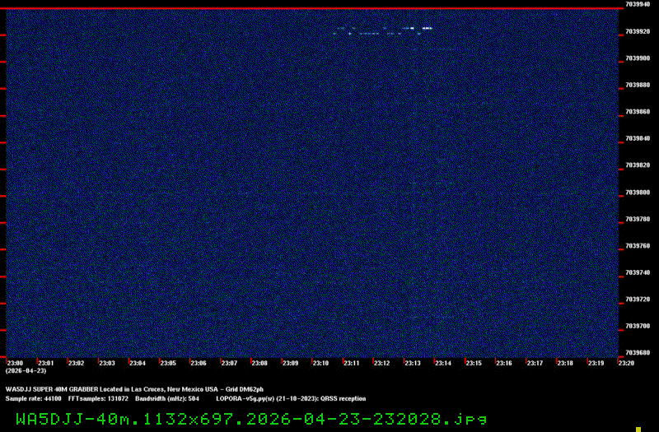Select the 23:01 time label
659x432 pixels.
pyautogui.click(x=46, y=363)
